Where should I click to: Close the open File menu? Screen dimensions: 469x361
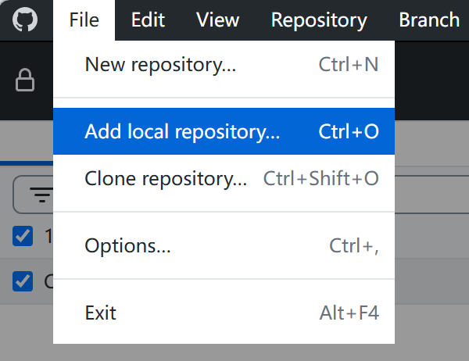84,20
